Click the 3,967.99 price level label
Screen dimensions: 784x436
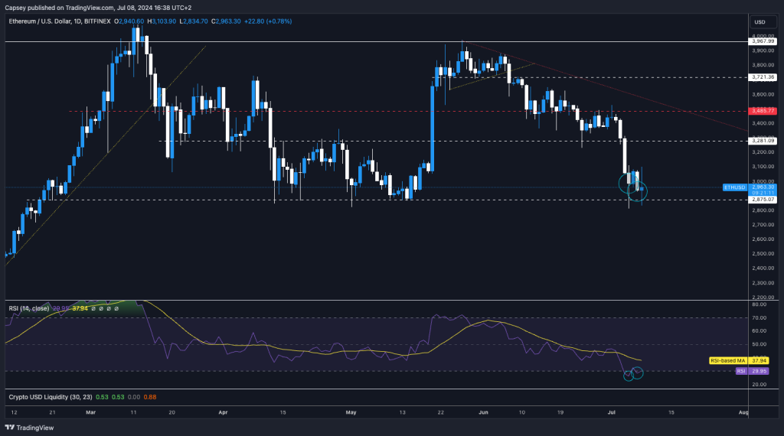(763, 41)
